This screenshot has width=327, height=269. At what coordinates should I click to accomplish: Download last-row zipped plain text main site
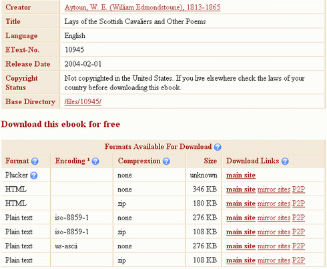(x=241, y=260)
